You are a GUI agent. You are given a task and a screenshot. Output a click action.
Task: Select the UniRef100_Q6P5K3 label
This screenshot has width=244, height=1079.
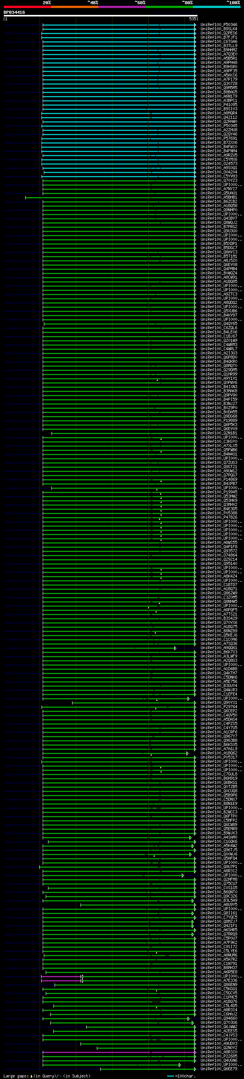click(x=219, y=425)
